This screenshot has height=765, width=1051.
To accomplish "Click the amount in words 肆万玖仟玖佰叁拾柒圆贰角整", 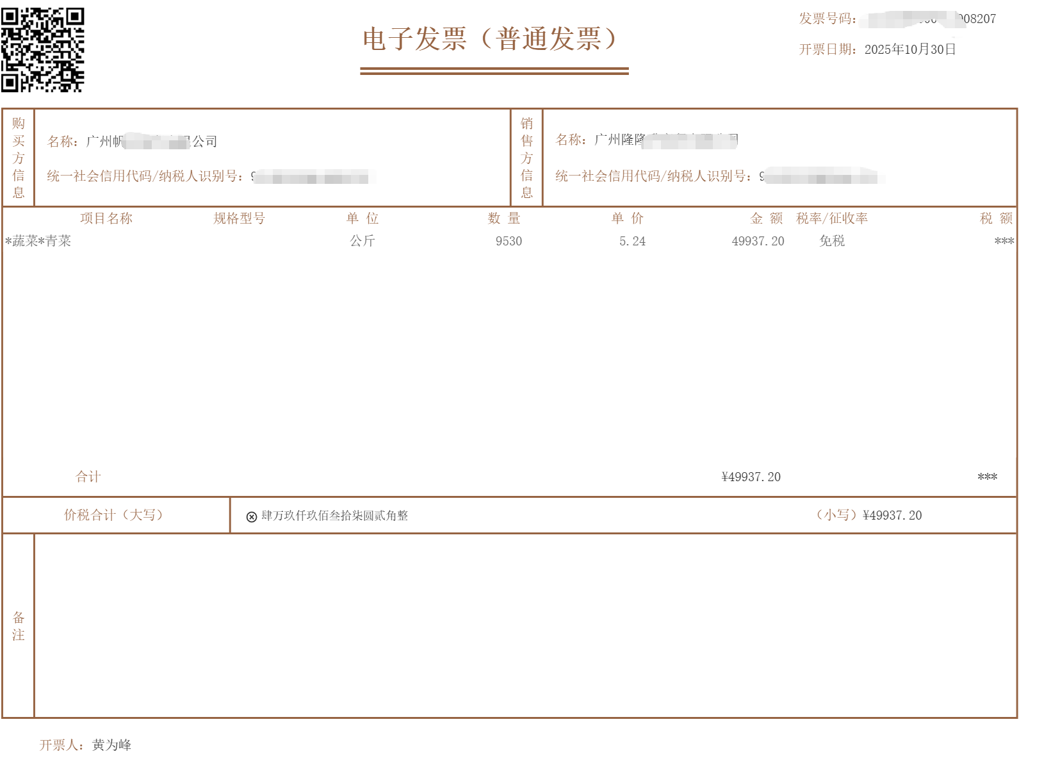I will click(x=334, y=516).
